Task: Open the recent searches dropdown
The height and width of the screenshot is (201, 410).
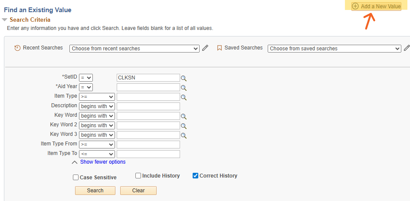Action: 134,49
